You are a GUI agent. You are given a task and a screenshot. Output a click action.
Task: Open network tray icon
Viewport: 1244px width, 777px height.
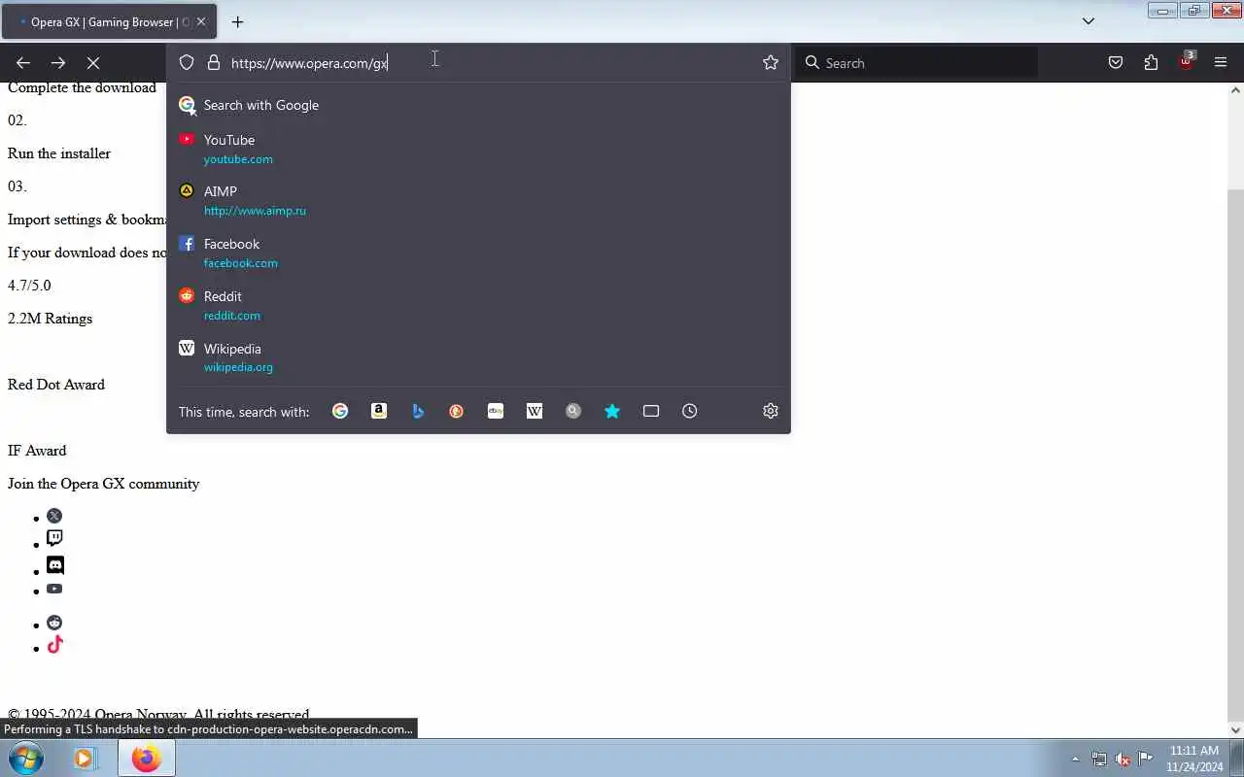pyautogui.click(x=1098, y=759)
